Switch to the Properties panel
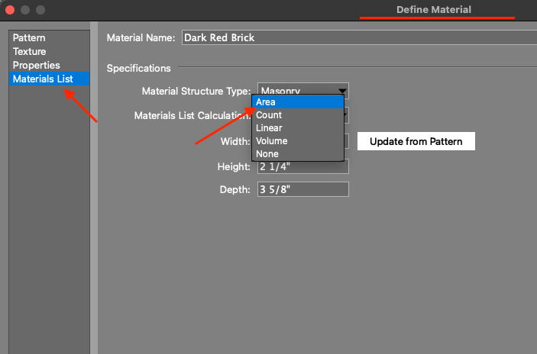This screenshot has height=354, width=537. pos(36,65)
